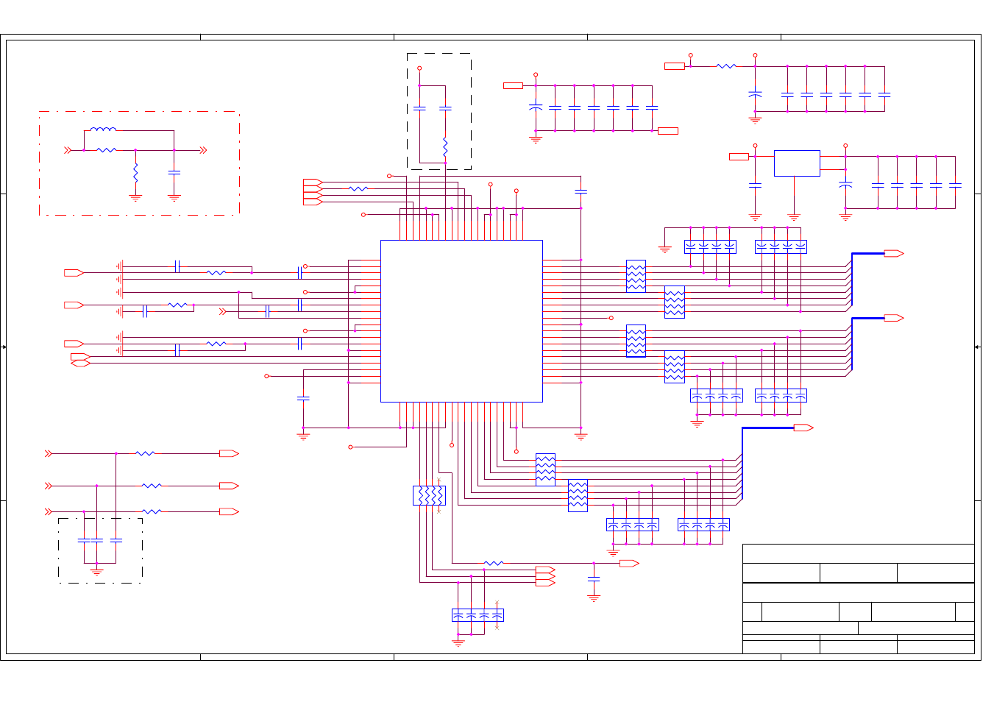The image size is (994, 702).
Task: Select the power port rectangle feeding the regulator input
Action: [x=739, y=157]
